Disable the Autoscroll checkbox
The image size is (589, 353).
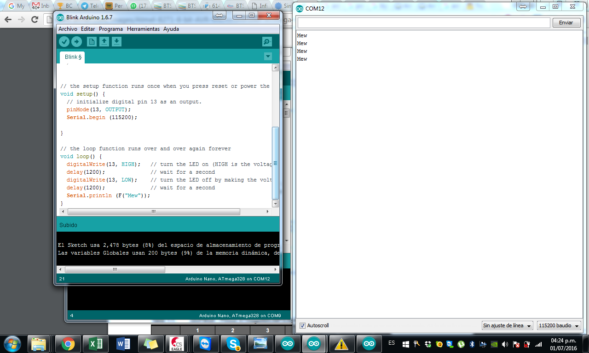pyautogui.click(x=301, y=325)
